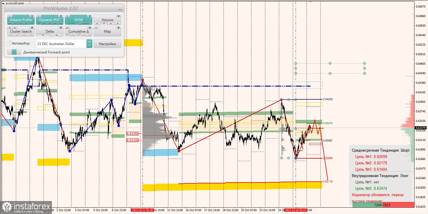The height and width of the screenshot is (214, 428).
Task: Click the 0.62699 red level label
Action: pos(328,158)
